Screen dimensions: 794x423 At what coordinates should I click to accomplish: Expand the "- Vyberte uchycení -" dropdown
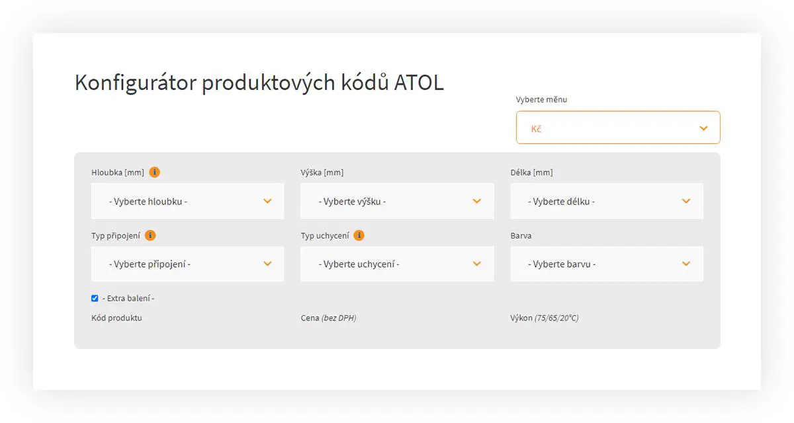click(x=396, y=264)
